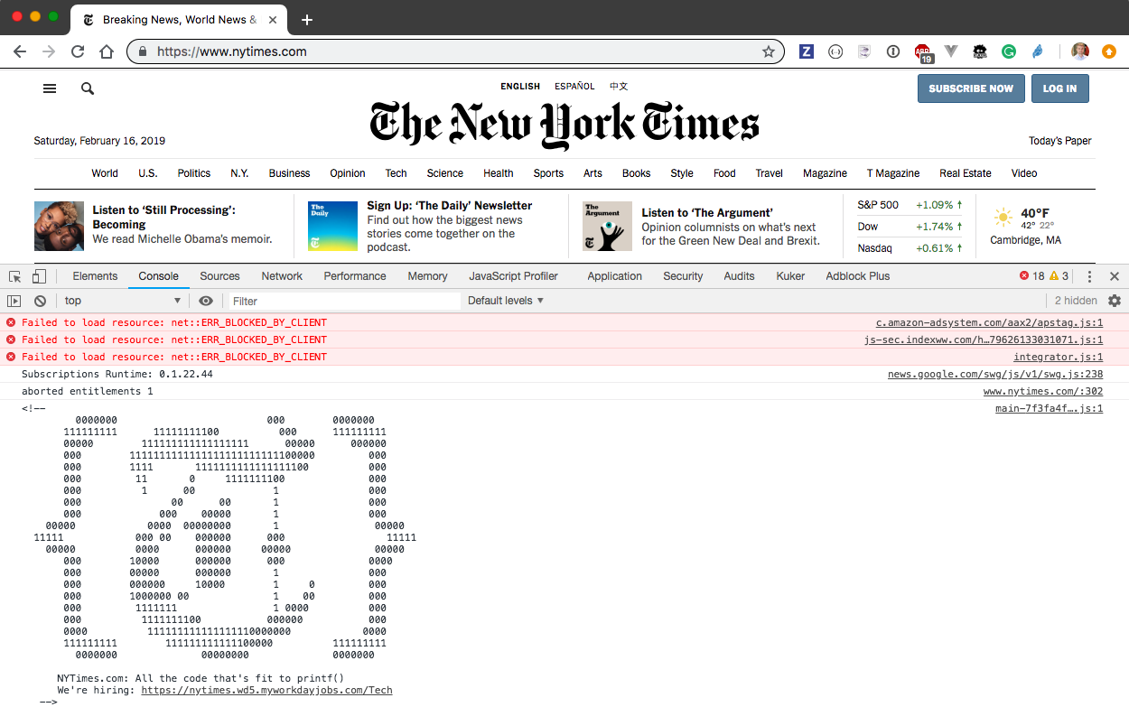This screenshot has height=707, width=1129.
Task: Open the browser home page
Action: tap(107, 51)
